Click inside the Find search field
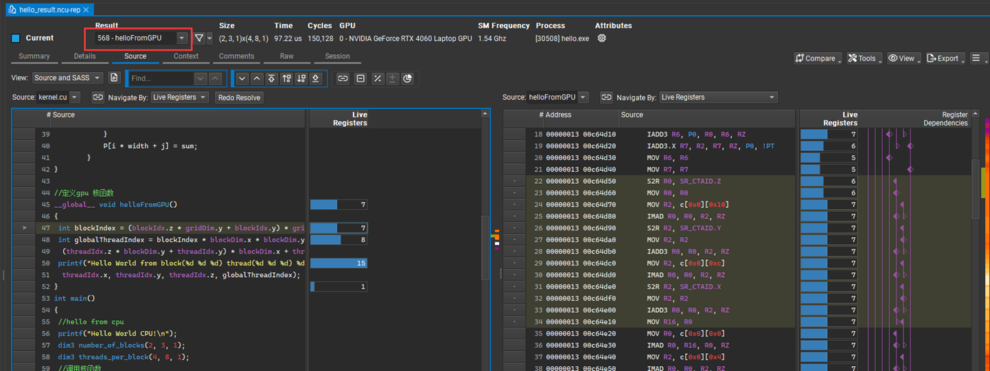This screenshot has width=990, height=371. (x=161, y=78)
